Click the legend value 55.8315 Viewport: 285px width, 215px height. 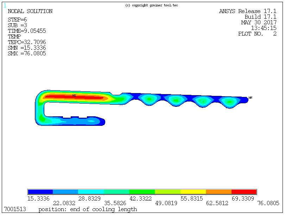point(192,198)
